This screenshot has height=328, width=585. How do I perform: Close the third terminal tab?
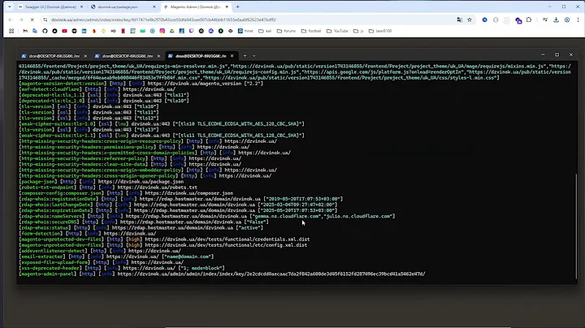click(232, 56)
